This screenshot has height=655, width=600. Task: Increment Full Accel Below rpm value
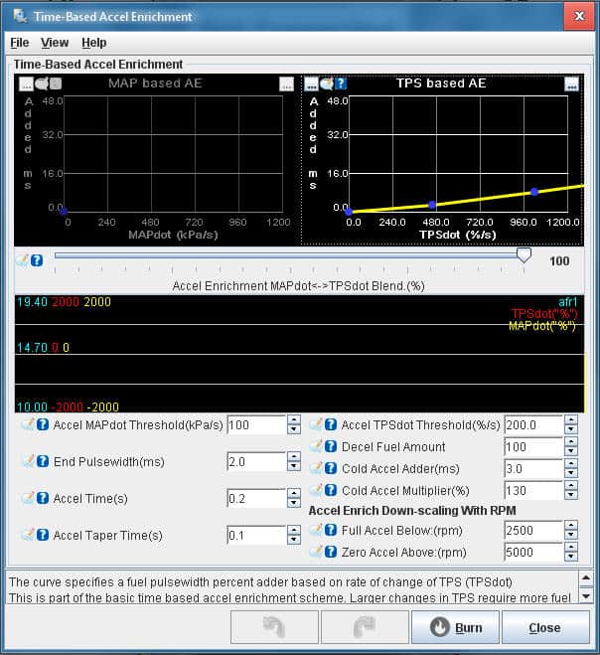[x=570, y=527]
